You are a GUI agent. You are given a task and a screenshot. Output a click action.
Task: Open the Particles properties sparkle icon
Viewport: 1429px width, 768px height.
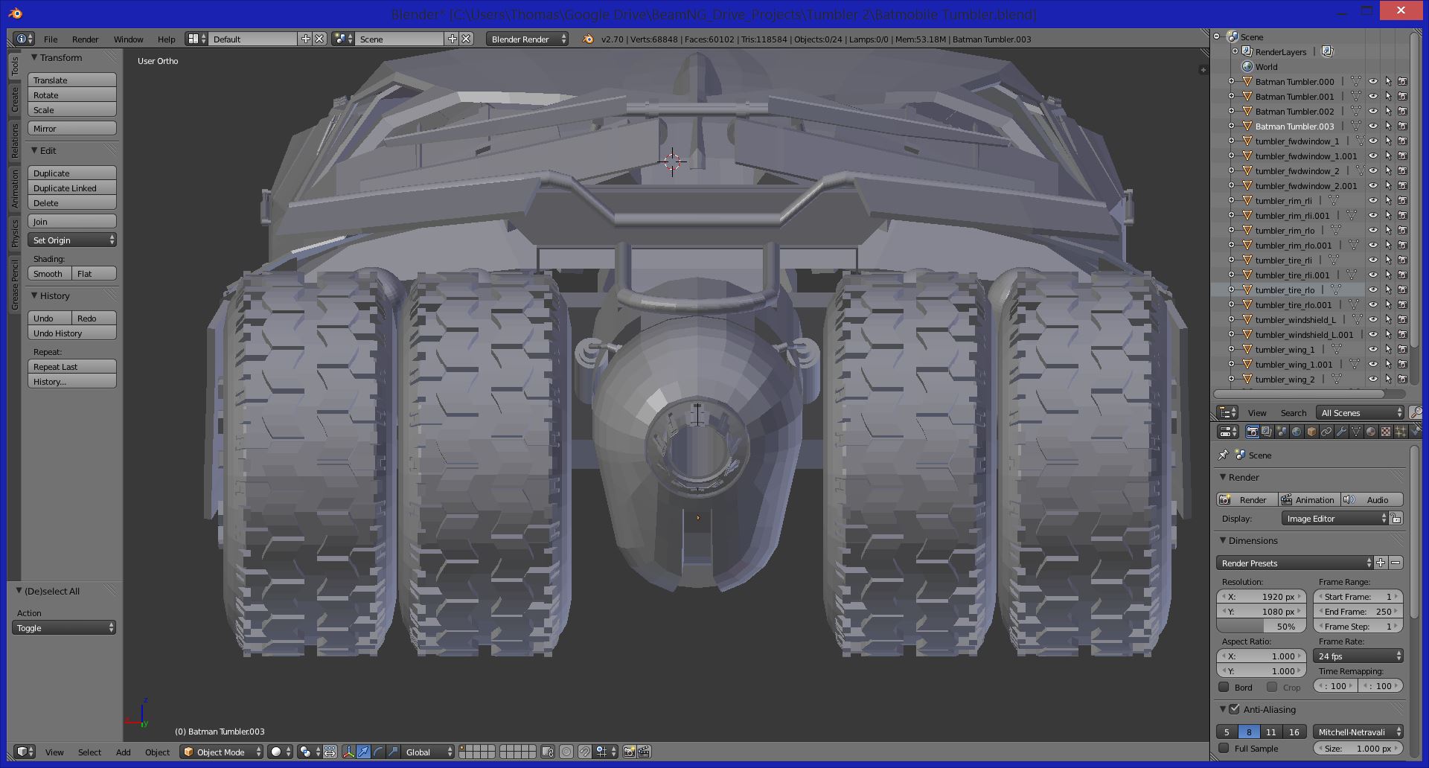click(1401, 432)
